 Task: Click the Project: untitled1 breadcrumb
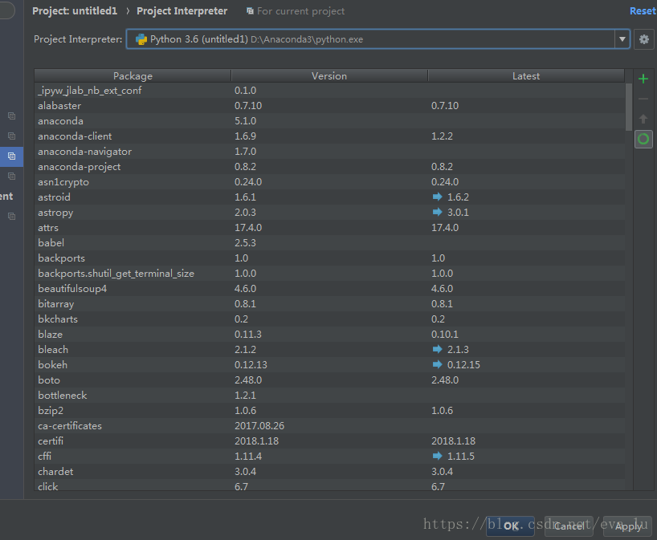pos(75,11)
